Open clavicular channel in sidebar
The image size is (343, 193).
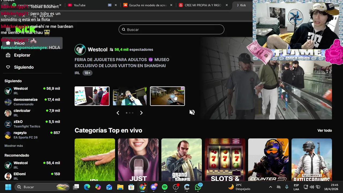32,113
